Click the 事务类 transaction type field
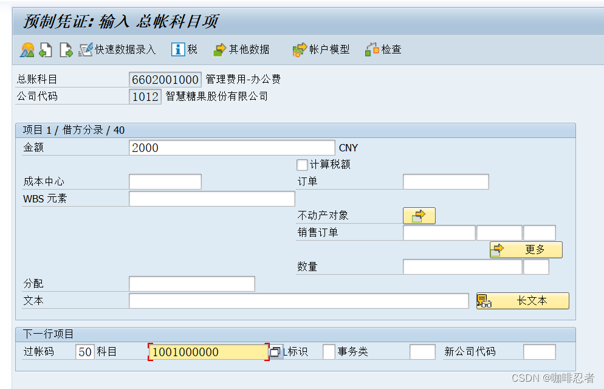604x389 pixels. 422,352
